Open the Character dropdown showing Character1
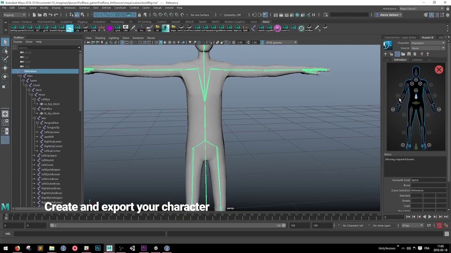 click(428, 43)
